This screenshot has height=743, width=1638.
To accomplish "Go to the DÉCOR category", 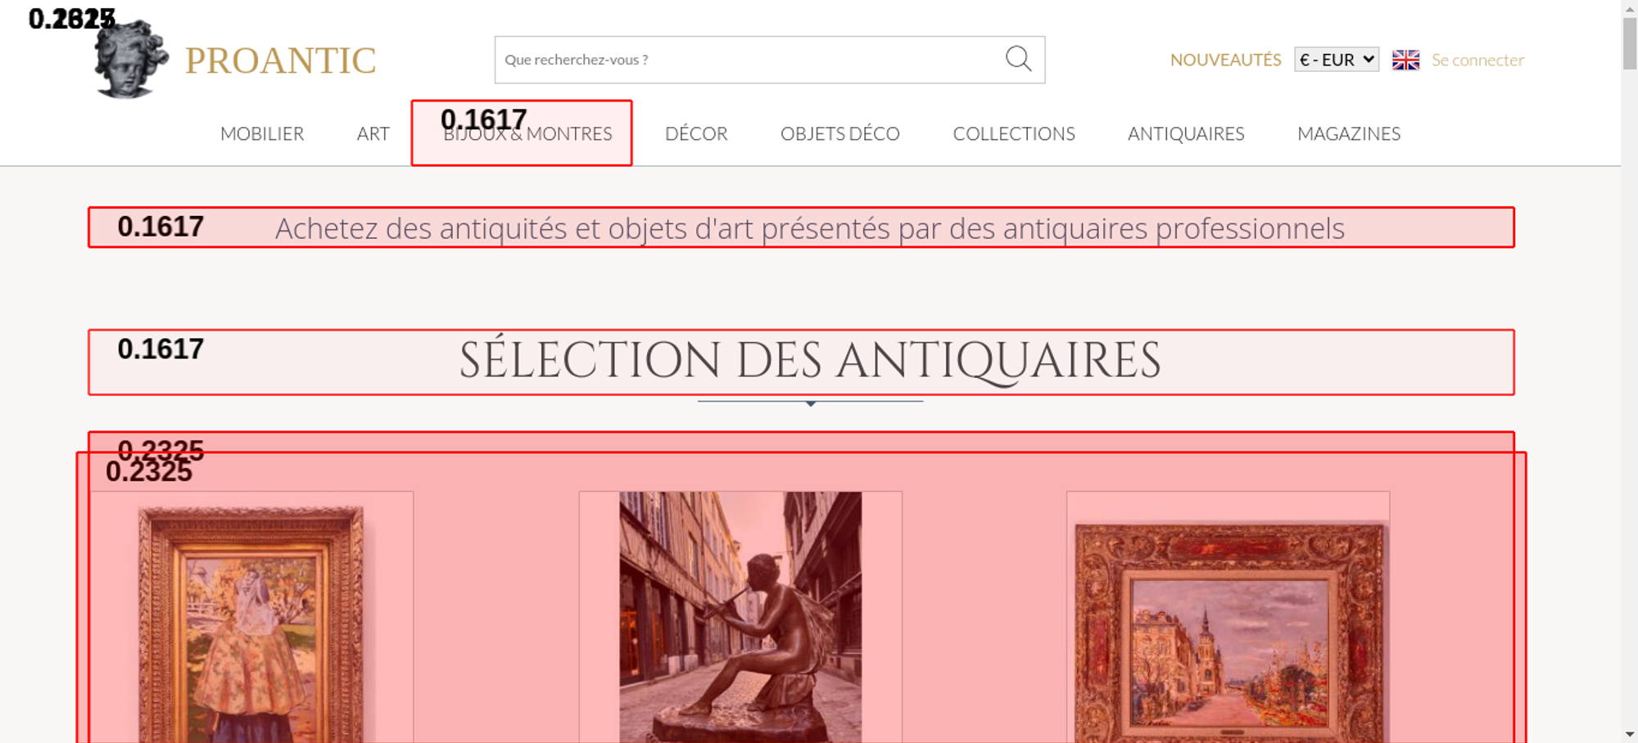I will [696, 133].
